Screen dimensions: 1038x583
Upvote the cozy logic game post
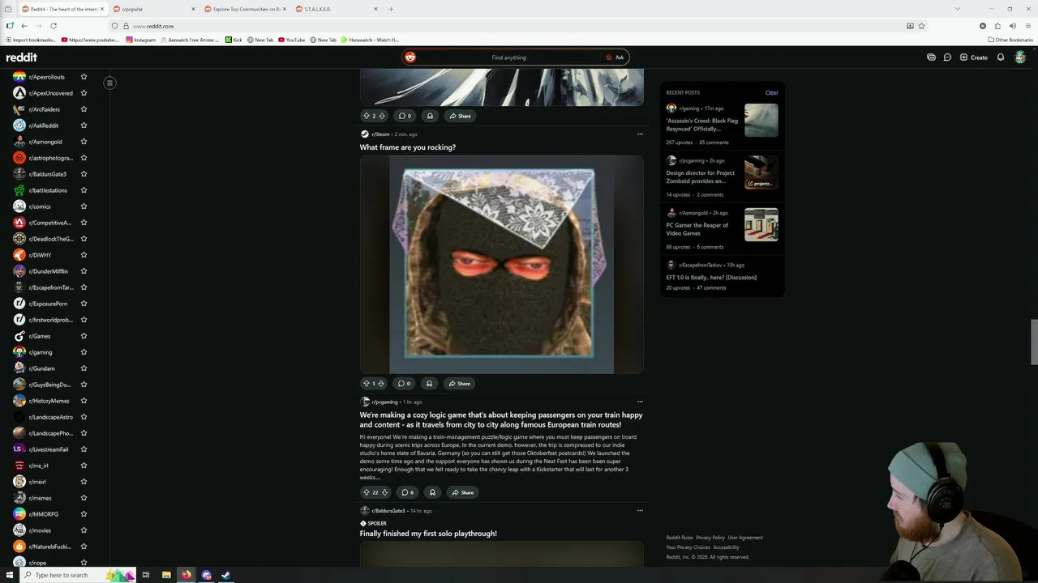coord(367,492)
